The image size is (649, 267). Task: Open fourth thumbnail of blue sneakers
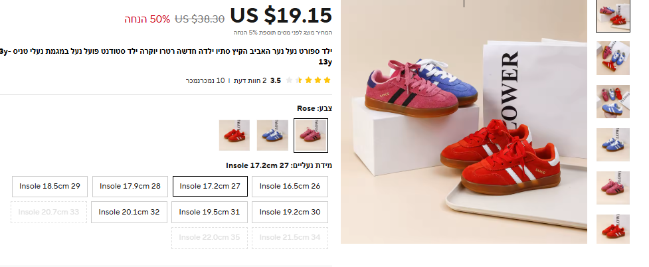pos(613,145)
